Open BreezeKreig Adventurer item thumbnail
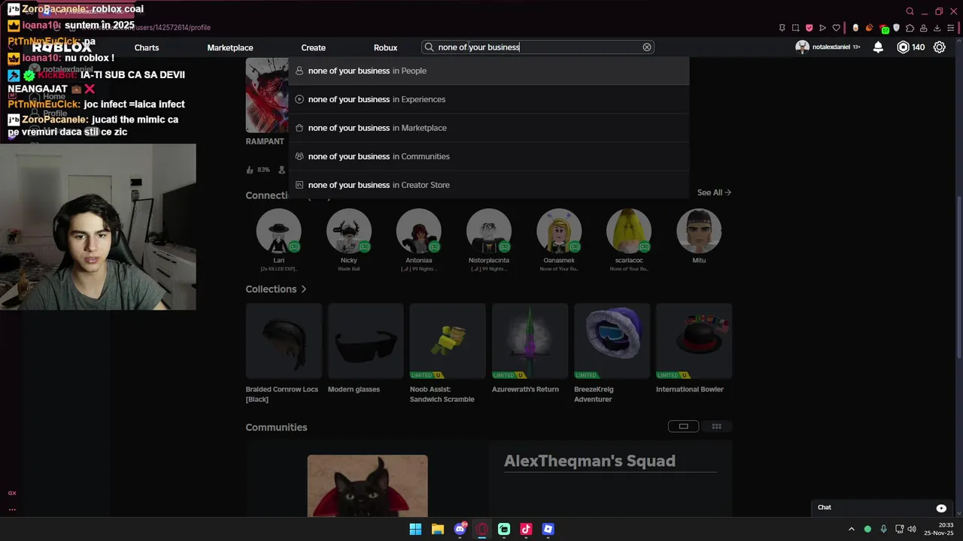 [612, 341]
